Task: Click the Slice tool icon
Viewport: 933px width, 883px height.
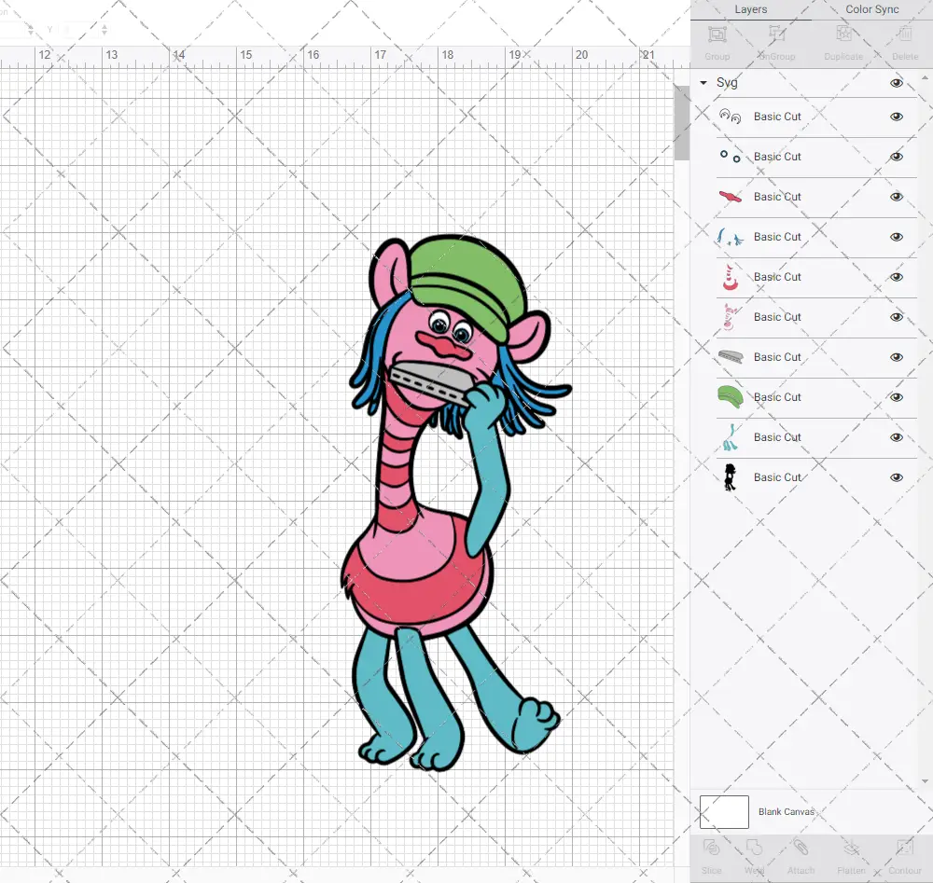Action: (711, 848)
